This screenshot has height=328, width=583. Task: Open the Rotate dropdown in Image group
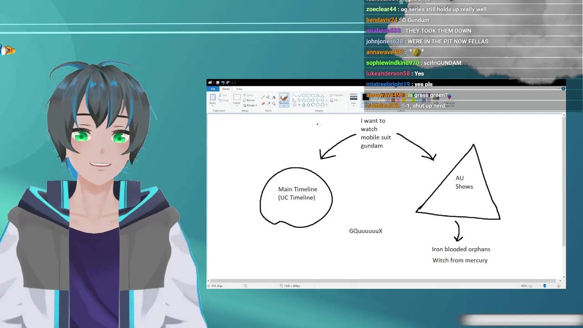click(250, 105)
